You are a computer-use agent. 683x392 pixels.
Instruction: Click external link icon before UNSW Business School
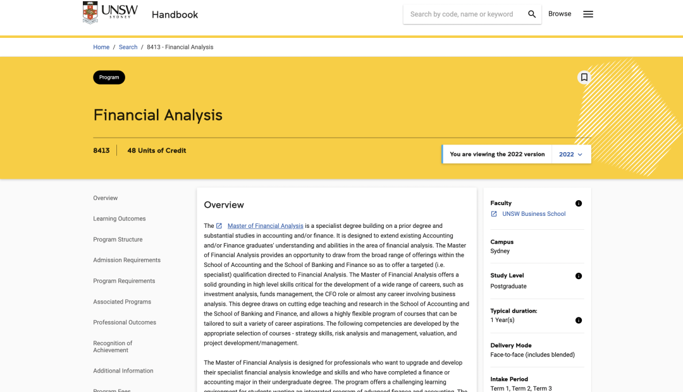[494, 214]
